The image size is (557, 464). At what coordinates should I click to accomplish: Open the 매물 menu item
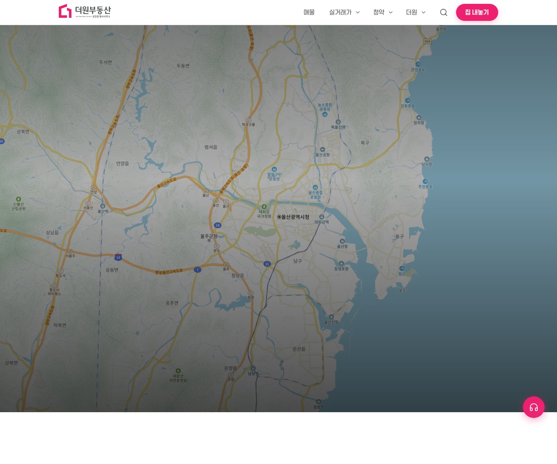point(309,12)
